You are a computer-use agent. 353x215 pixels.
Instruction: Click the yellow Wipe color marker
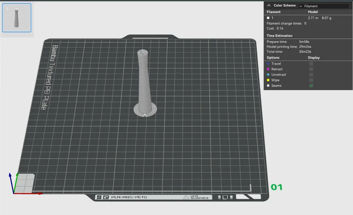coord(268,80)
